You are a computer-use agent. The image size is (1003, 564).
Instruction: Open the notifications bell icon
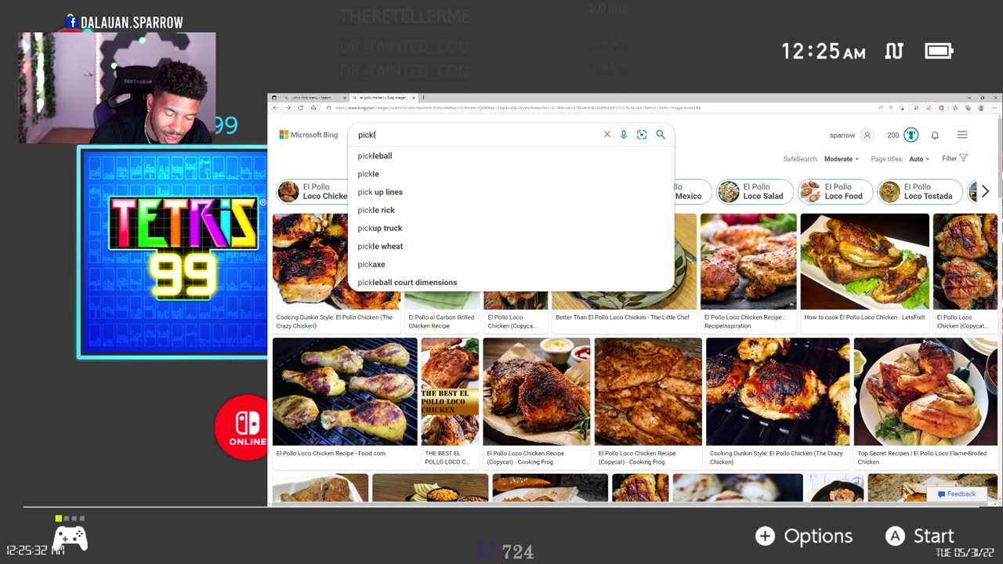(935, 136)
